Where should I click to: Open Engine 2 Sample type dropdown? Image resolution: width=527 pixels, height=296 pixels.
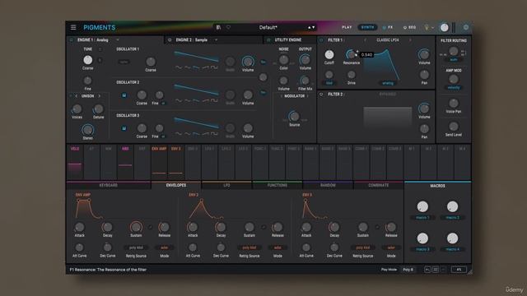pyautogui.click(x=216, y=40)
